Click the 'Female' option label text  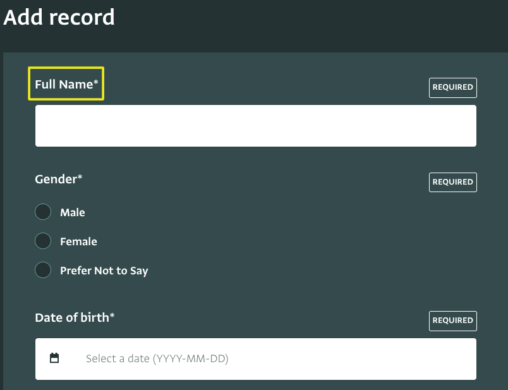(x=78, y=241)
